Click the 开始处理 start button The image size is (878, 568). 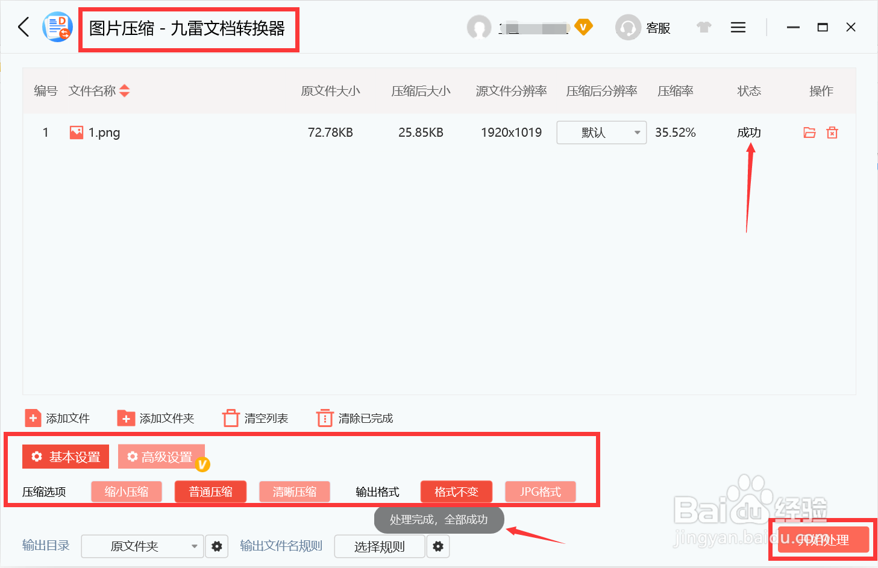coord(823,540)
